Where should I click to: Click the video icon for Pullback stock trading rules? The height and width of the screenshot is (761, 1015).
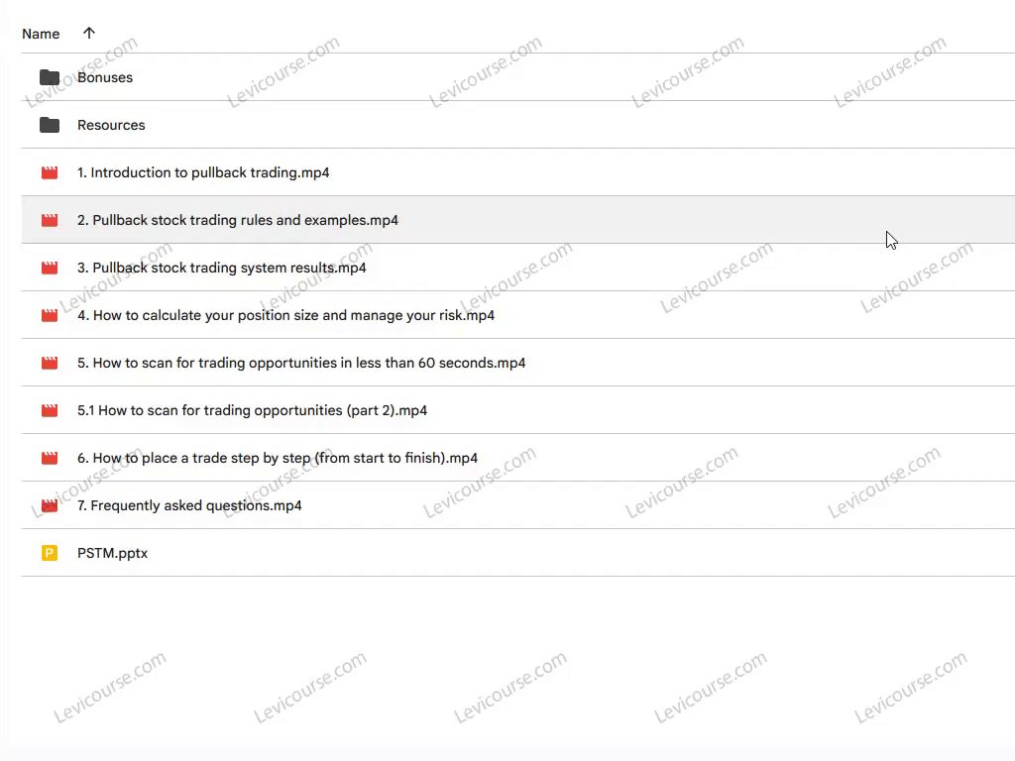(50, 220)
